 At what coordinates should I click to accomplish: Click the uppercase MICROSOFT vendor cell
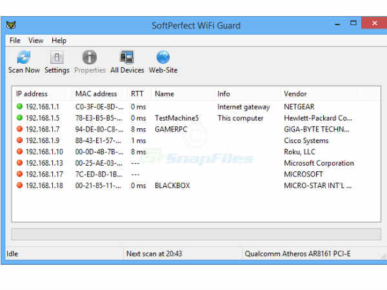coord(303,174)
